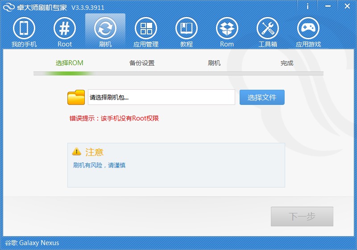Click the 注意 warning triangle icon
Image resolution: width=357 pixels, height=250 pixels.
click(76, 151)
